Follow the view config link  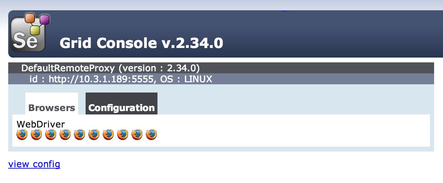[x=34, y=164]
